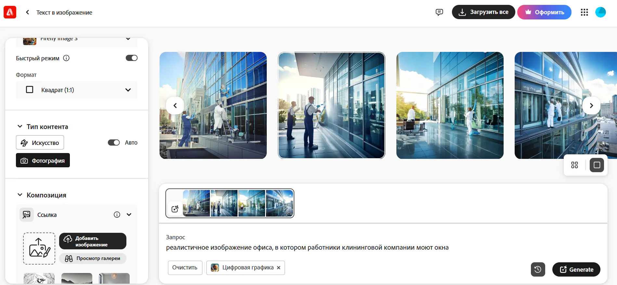Open the feedback chat bubble icon
617x285 pixels.
(x=439, y=12)
